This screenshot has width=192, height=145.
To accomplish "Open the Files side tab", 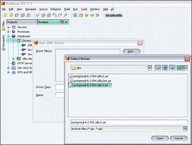I will pos(3,26).
